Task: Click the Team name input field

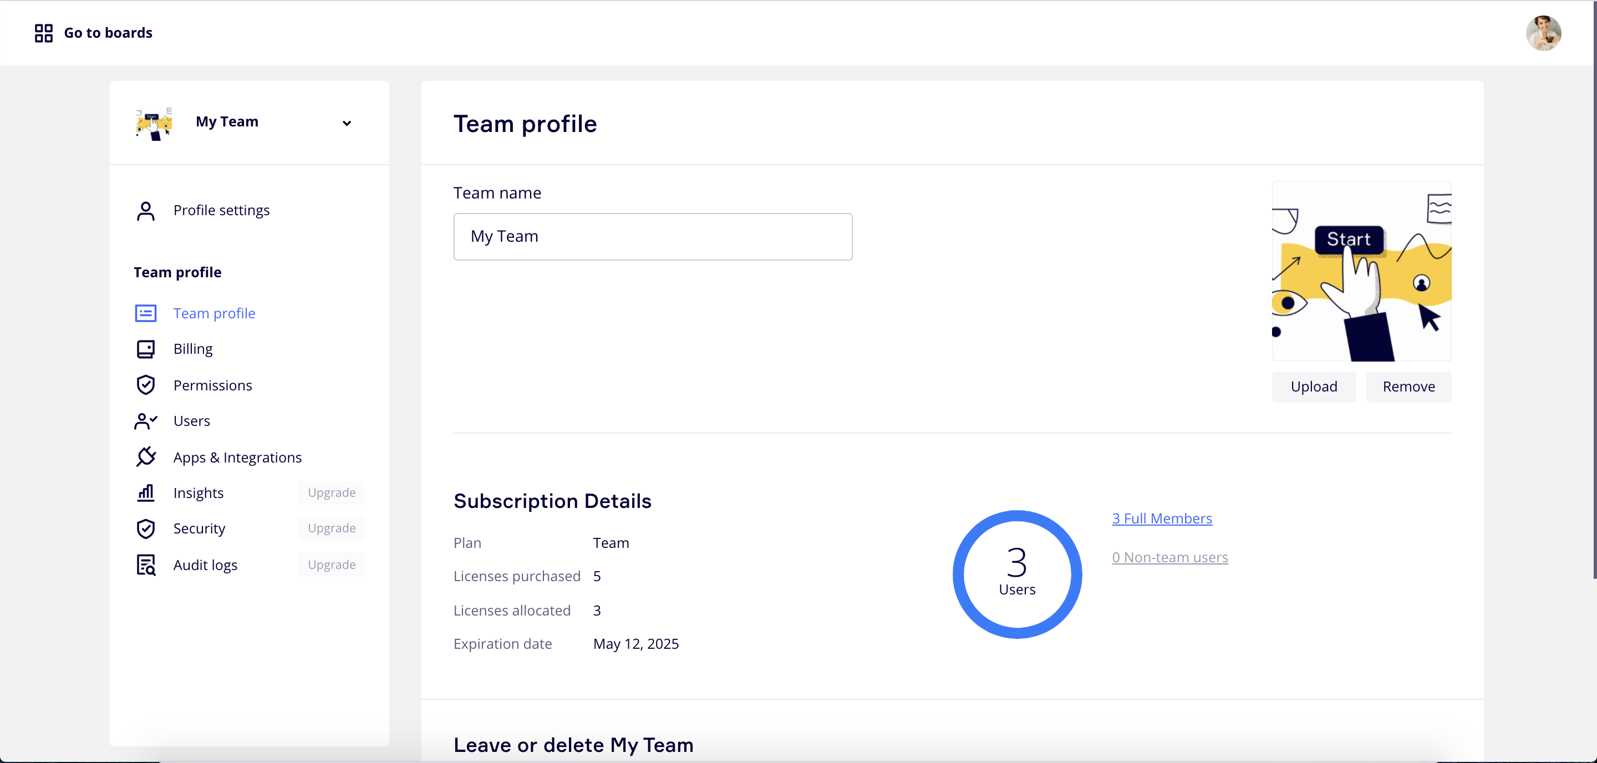Action: pos(652,236)
